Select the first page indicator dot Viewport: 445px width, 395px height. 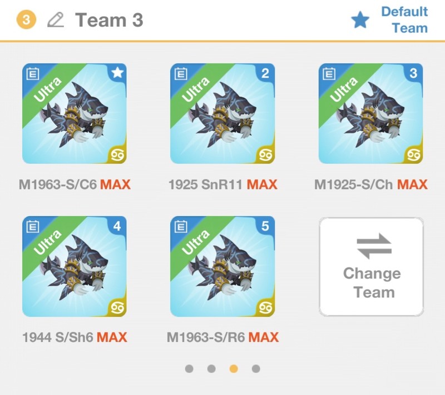[189, 369]
